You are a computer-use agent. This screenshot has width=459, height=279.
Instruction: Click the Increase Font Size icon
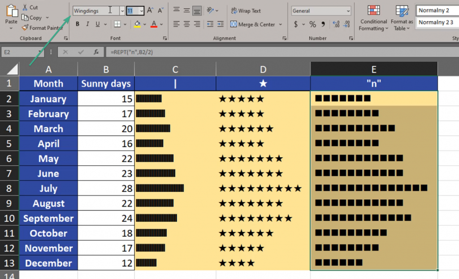[x=150, y=10]
